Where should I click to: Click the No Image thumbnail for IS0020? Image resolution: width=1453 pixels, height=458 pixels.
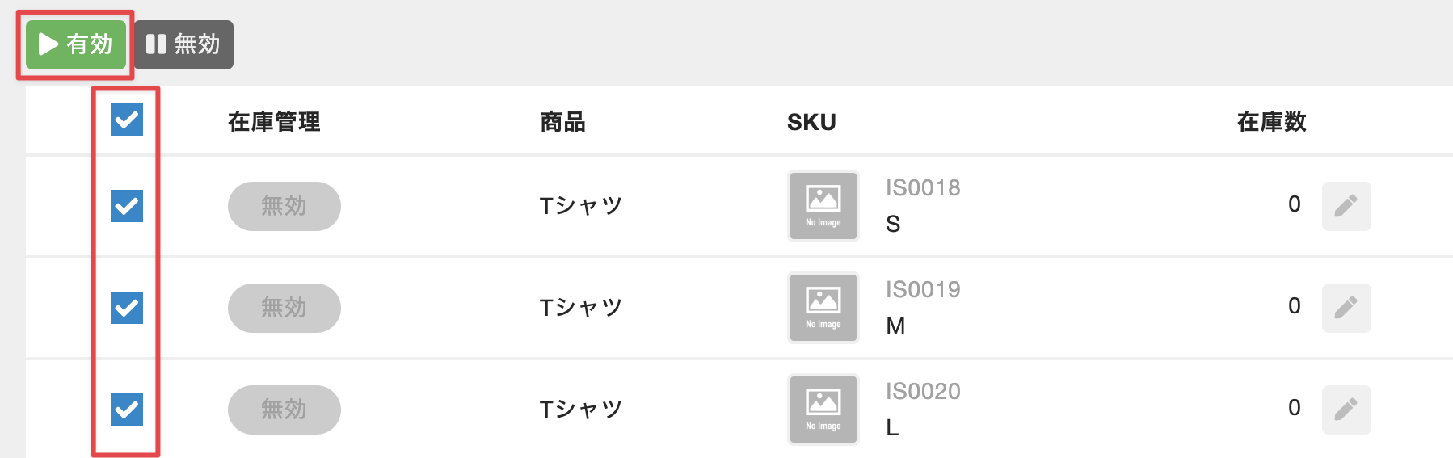tap(823, 410)
